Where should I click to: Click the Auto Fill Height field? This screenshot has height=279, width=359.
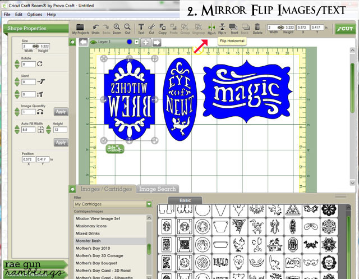pyautogui.click(x=60, y=130)
